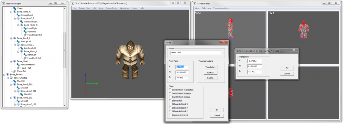Click the bone icon beside Bone_Head

pyautogui.click(x=15, y=61)
